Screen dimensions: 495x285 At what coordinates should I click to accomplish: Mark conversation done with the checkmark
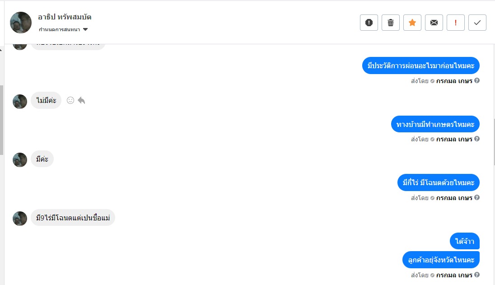(x=477, y=23)
